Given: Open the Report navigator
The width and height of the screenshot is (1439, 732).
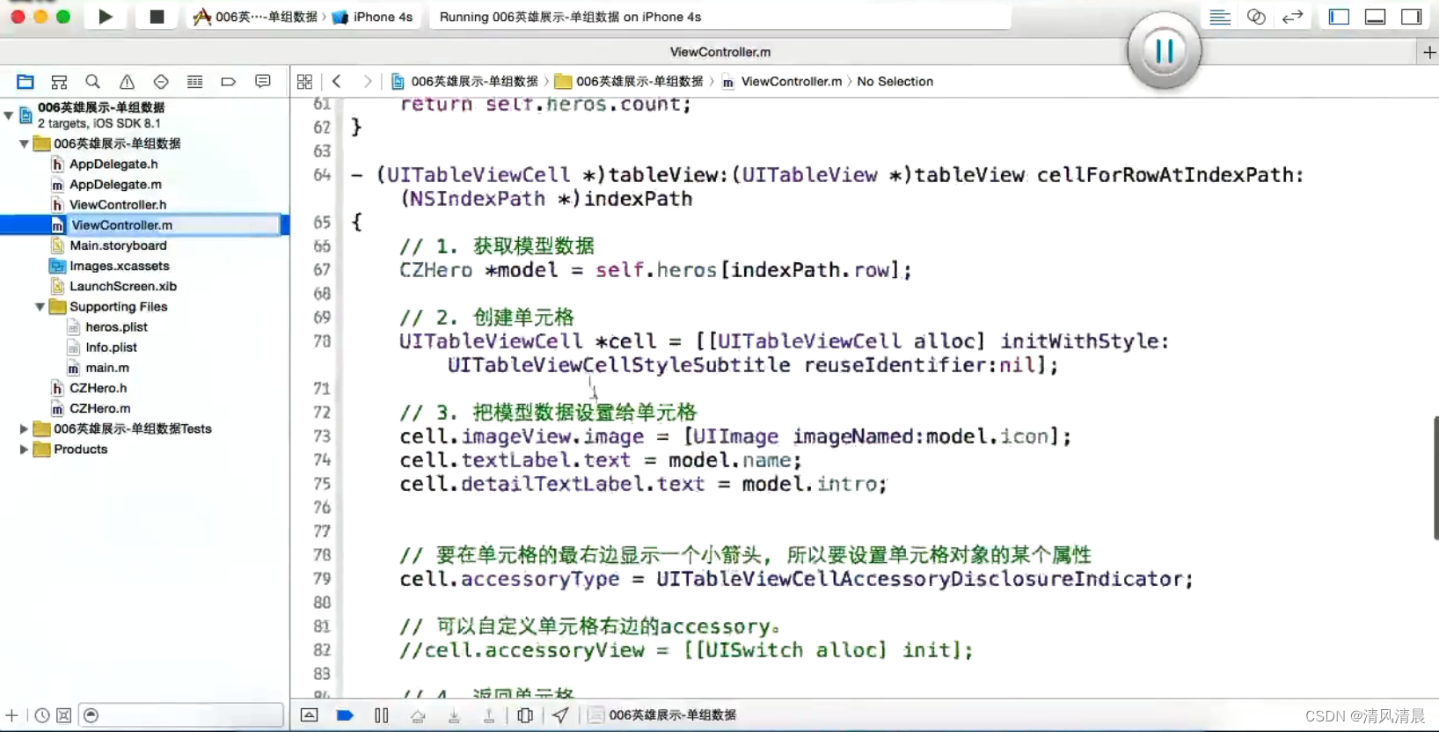Looking at the screenshot, I should click(x=262, y=82).
